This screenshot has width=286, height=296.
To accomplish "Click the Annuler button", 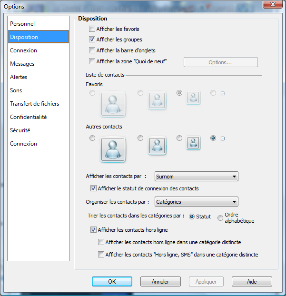I will pyautogui.click(x=160, y=282).
